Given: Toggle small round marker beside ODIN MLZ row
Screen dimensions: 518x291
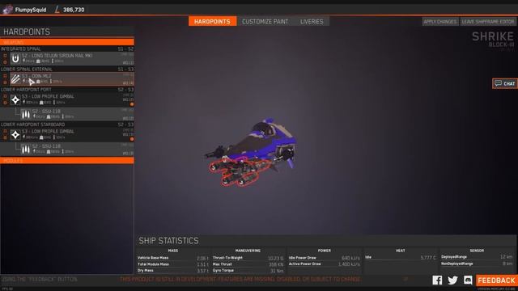Looking at the screenshot, I should tap(5, 82).
